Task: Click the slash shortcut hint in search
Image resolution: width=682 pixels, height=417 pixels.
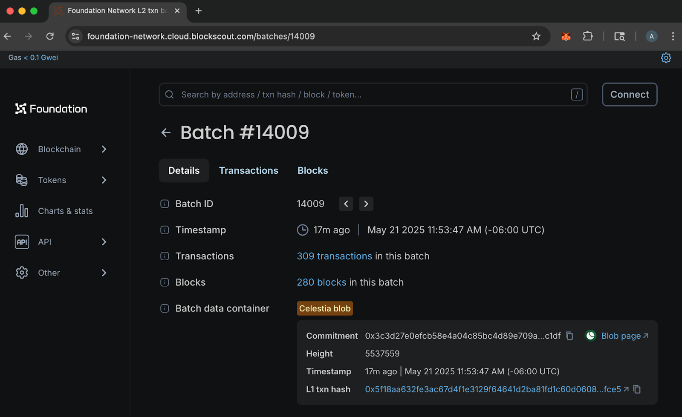Action: (x=577, y=95)
